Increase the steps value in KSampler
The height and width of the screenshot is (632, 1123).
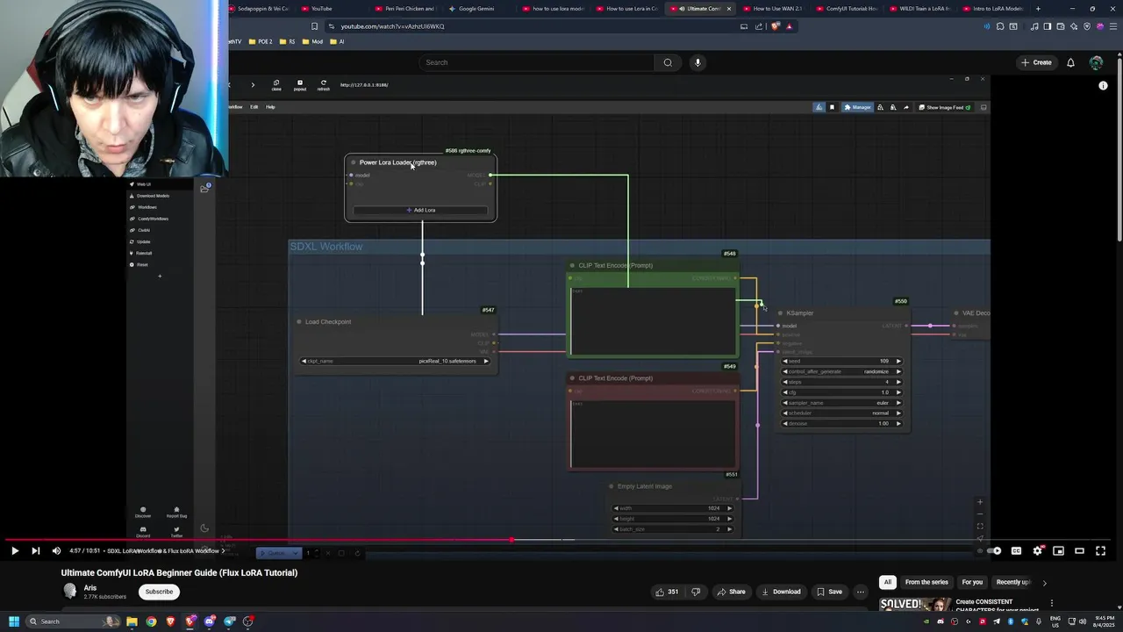point(898,382)
